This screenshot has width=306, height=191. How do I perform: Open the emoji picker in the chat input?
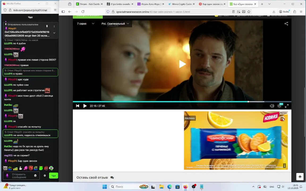click(35, 176)
